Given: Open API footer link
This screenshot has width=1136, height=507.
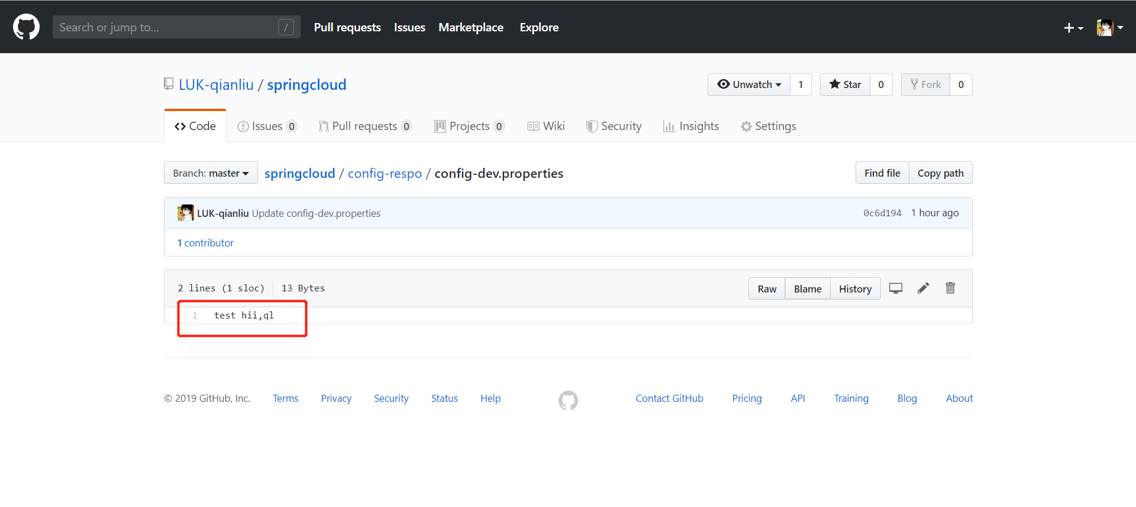Looking at the screenshot, I should 798,398.
